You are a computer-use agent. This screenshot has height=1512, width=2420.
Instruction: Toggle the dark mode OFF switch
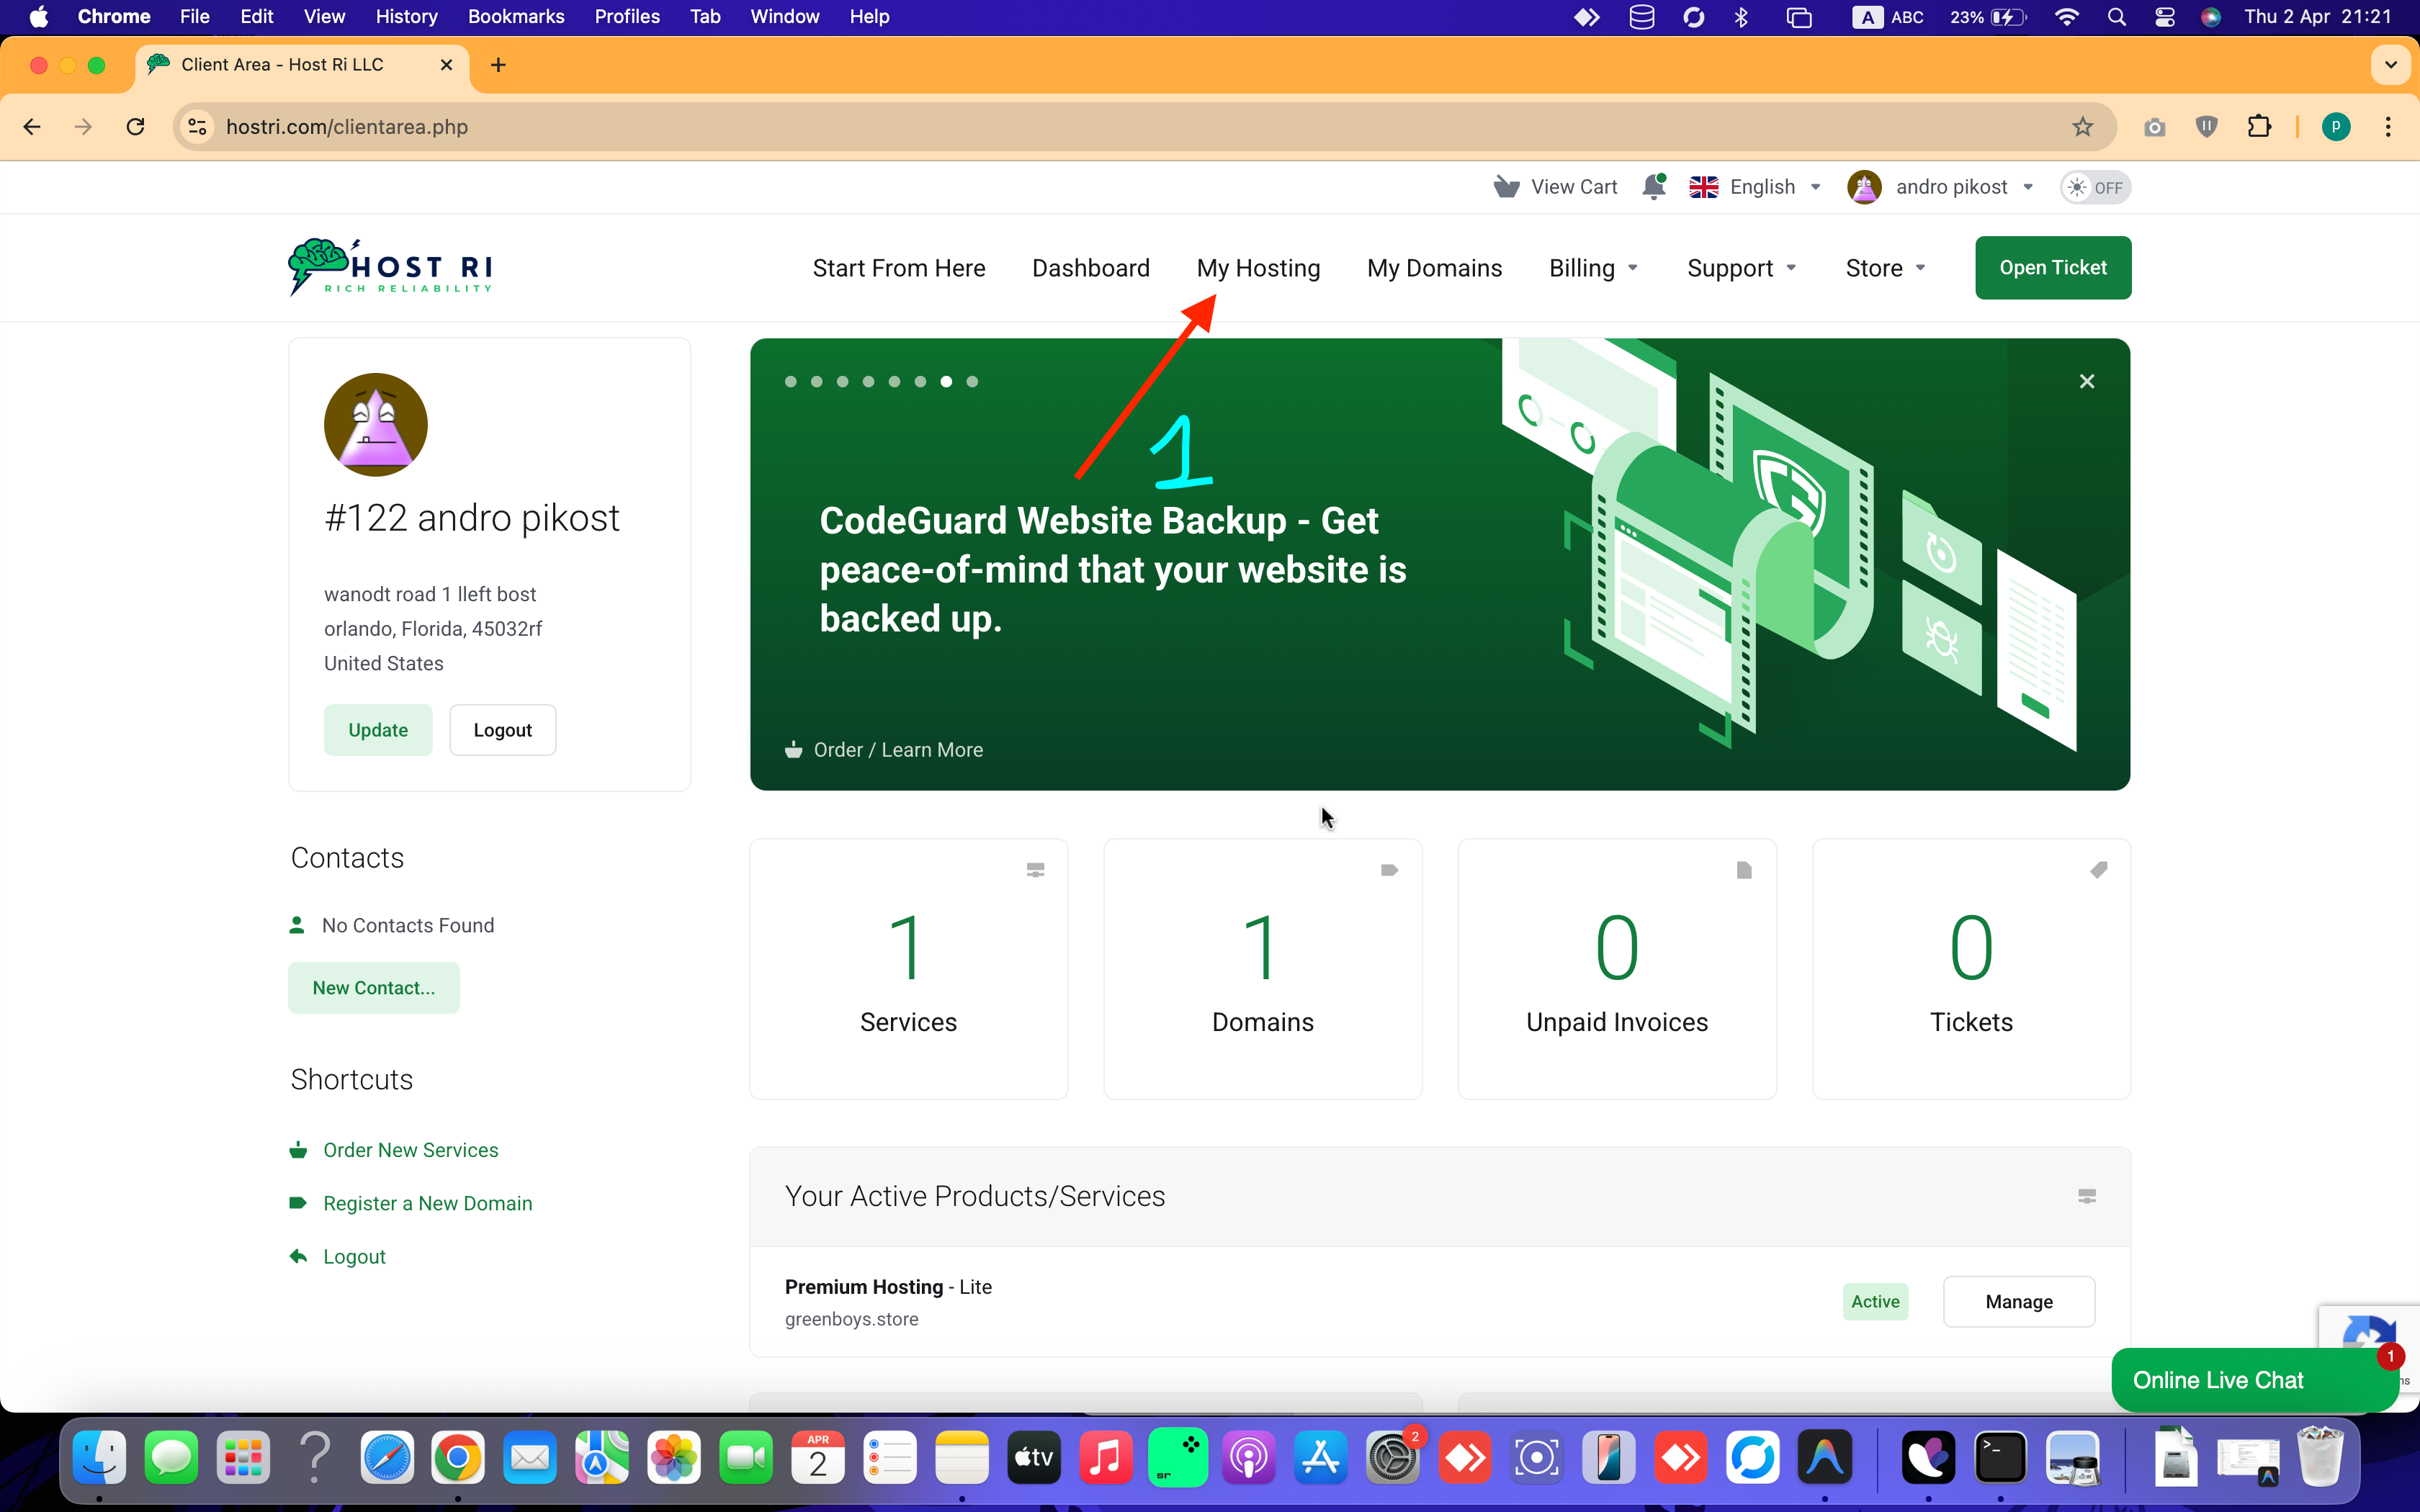pyautogui.click(x=2095, y=187)
